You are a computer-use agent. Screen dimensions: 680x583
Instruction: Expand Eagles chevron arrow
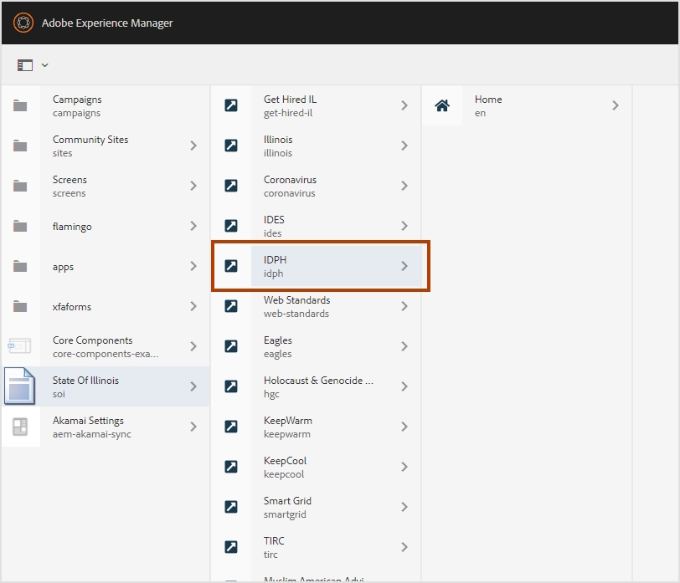(404, 346)
